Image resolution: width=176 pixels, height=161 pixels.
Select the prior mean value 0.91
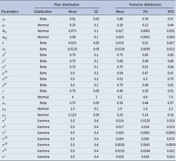[x=73, y=19]
